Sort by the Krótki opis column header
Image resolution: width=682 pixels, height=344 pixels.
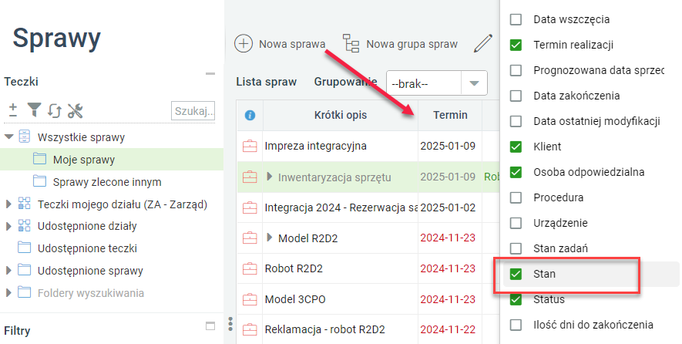click(x=341, y=116)
